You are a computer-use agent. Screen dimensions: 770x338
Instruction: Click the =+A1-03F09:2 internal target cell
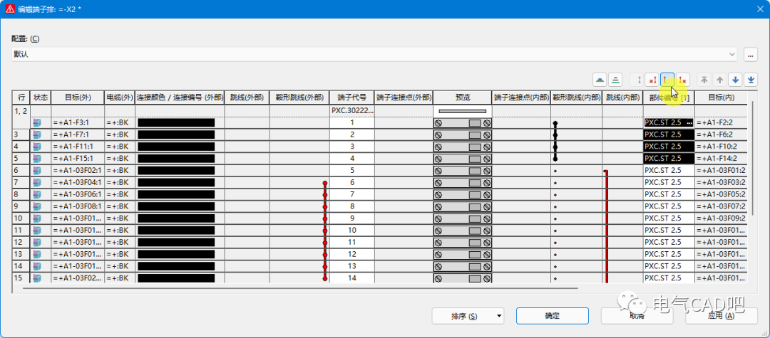[721, 218]
